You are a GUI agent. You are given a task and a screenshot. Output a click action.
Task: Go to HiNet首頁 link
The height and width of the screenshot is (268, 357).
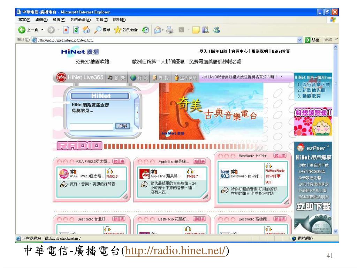coord(281,51)
